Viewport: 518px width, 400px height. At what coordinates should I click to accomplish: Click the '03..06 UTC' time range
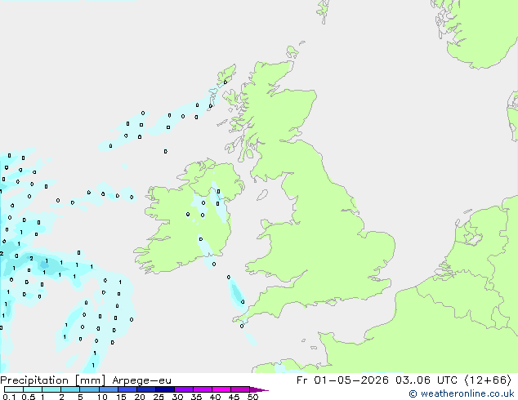pyautogui.click(x=426, y=380)
